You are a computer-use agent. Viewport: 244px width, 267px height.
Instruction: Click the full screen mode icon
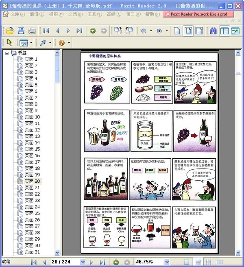pos(235,31)
